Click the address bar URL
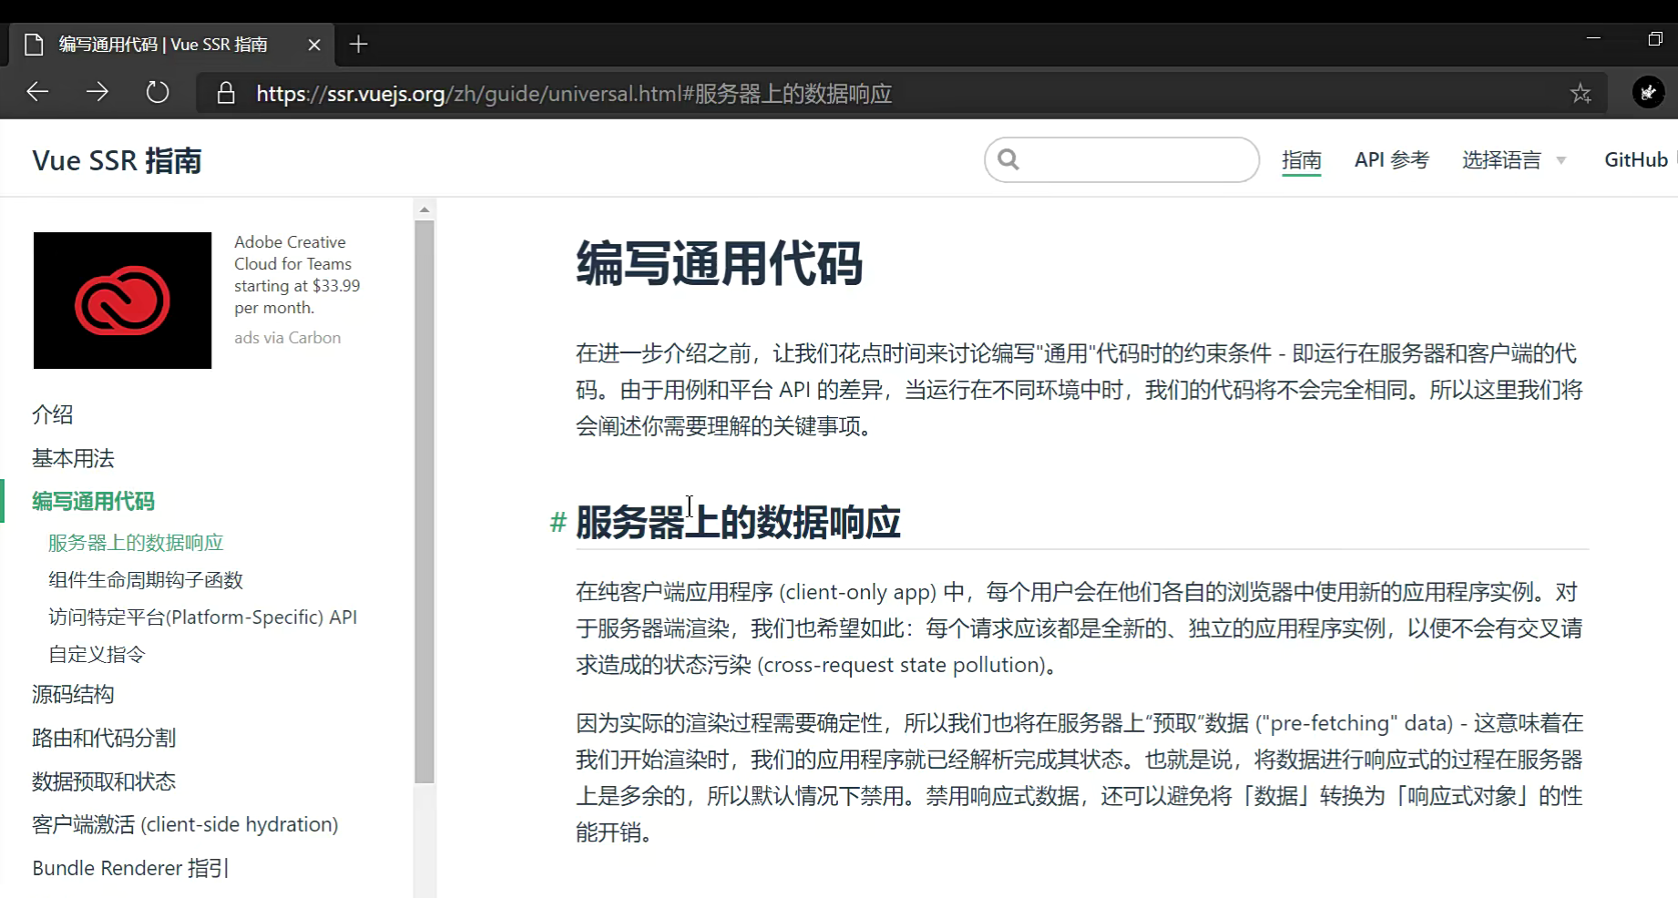The image size is (1678, 898). (574, 94)
